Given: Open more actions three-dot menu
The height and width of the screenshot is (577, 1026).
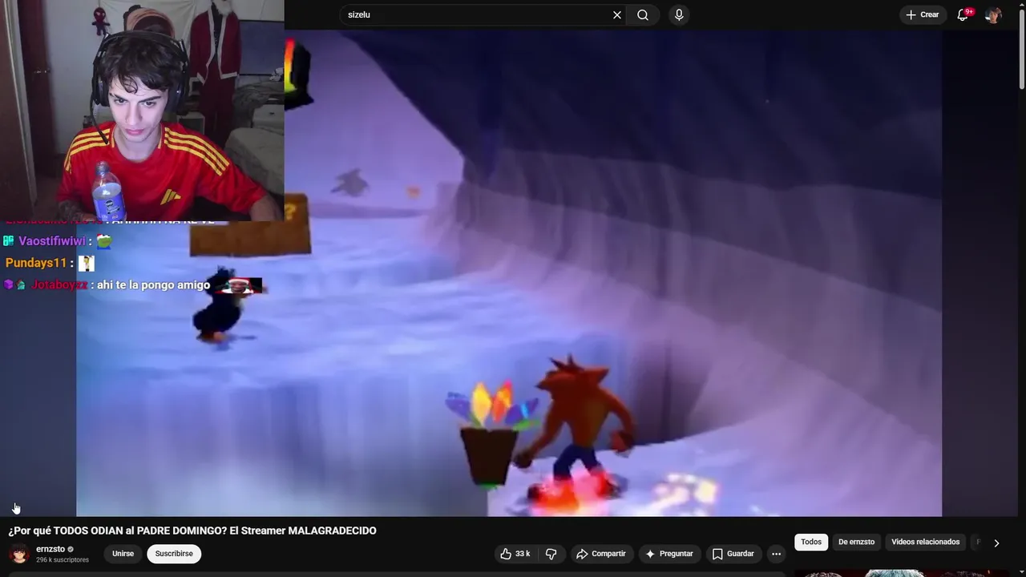Looking at the screenshot, I should [776, 554].
